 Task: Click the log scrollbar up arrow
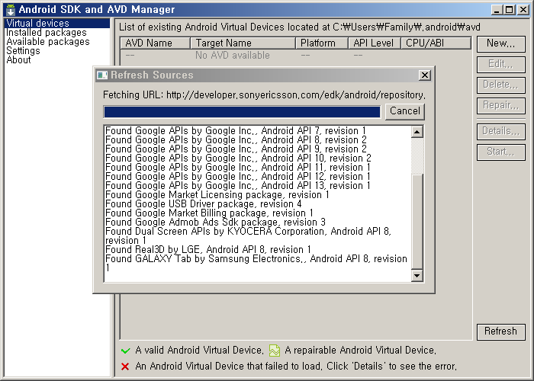[x=417, y=132]
